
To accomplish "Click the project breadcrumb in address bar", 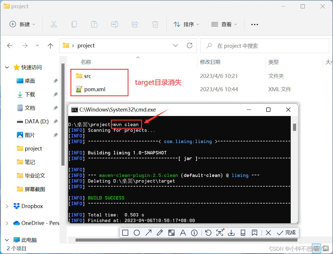I will 86,45.
